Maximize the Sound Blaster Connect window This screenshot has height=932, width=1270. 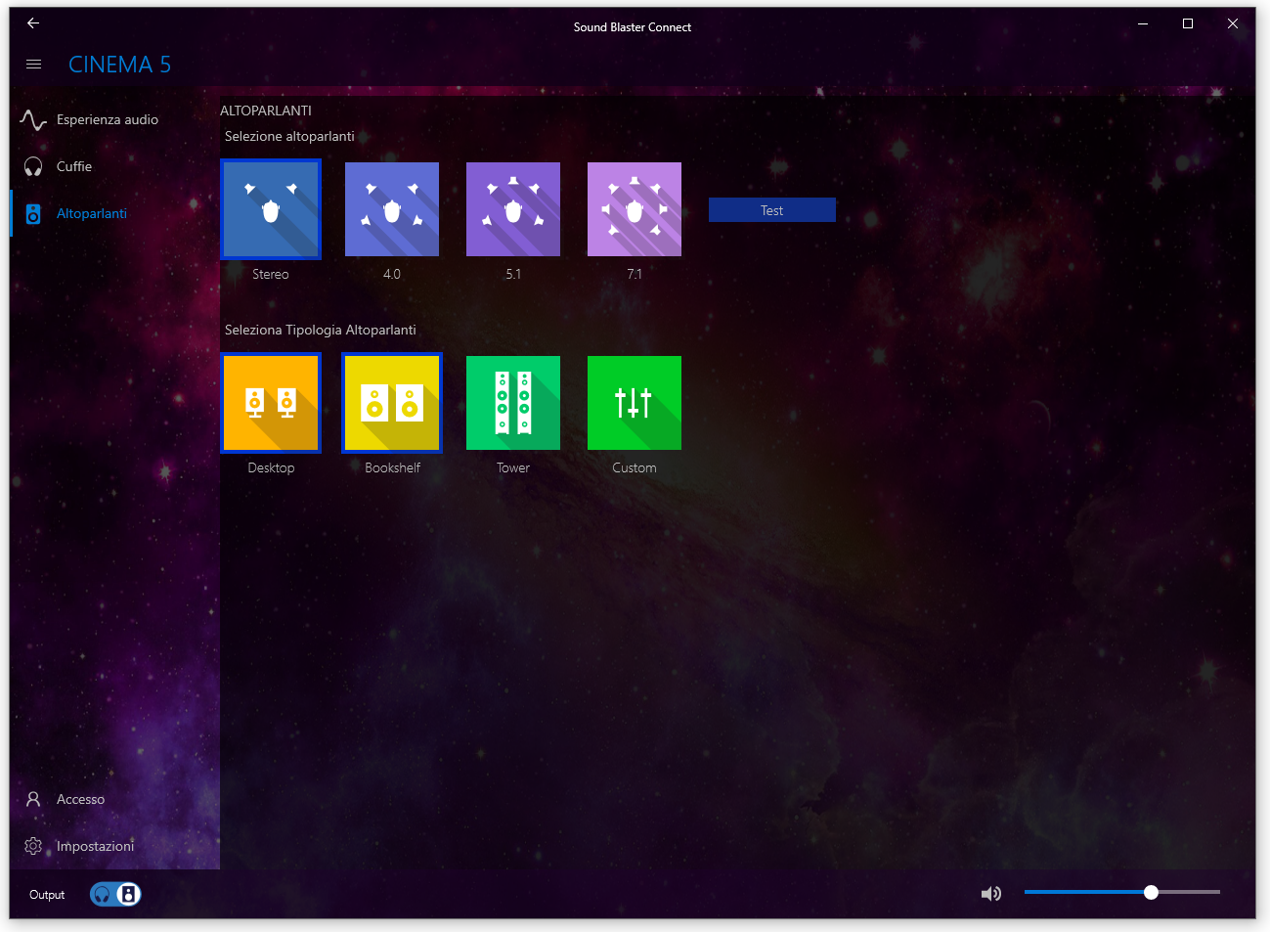point(1188,23)
